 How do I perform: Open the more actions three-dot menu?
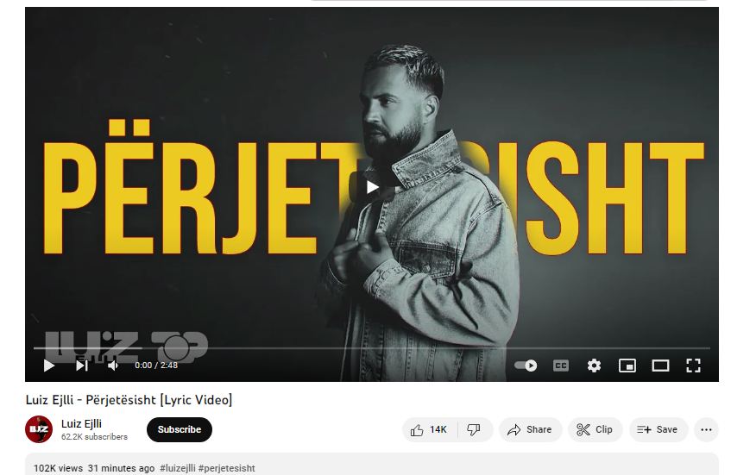pyautogui.click(x=706, y=429)
